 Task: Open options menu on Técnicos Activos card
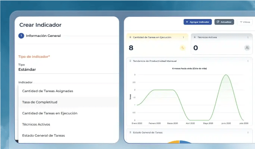(x=248, y=37)
